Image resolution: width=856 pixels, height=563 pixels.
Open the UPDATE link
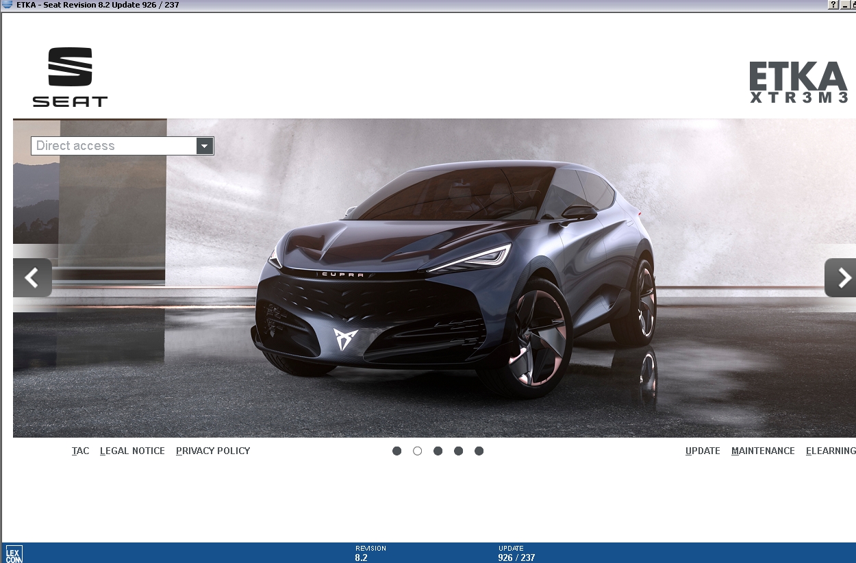tap(703, 451)
